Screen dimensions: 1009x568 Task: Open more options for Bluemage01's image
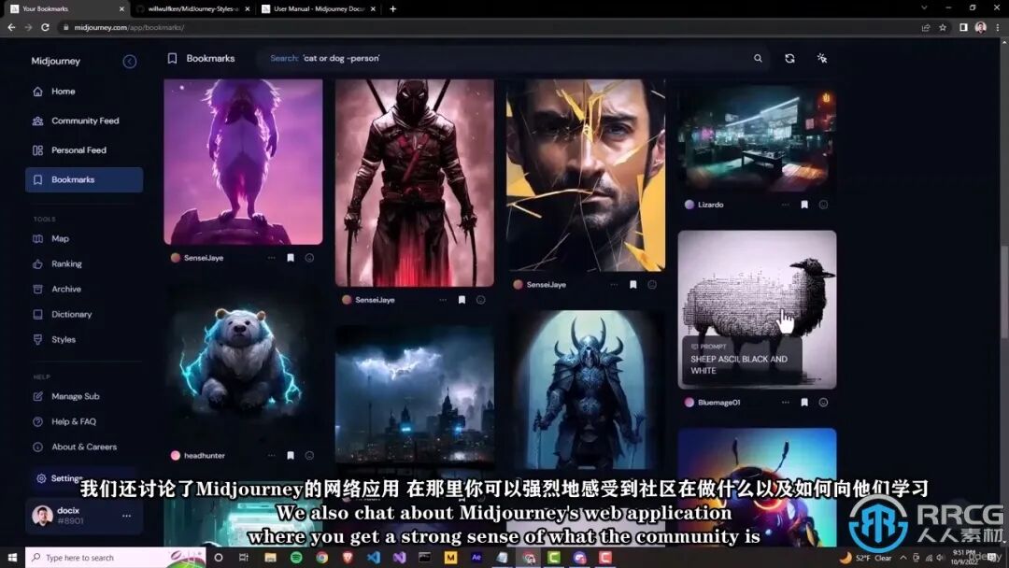[785, 403]
